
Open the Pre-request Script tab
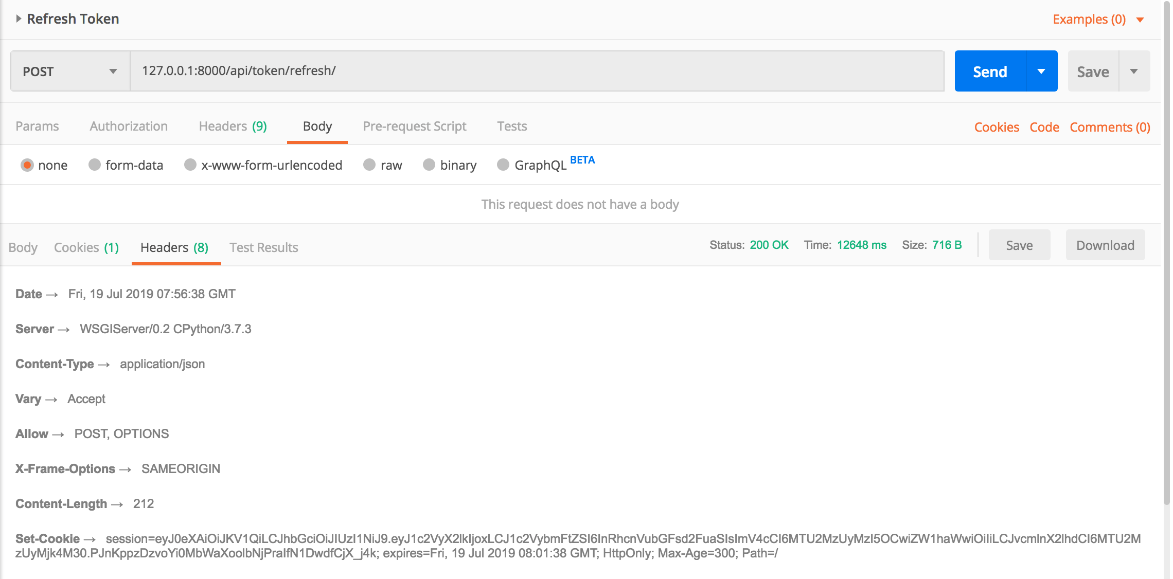(x=414, y=126)
